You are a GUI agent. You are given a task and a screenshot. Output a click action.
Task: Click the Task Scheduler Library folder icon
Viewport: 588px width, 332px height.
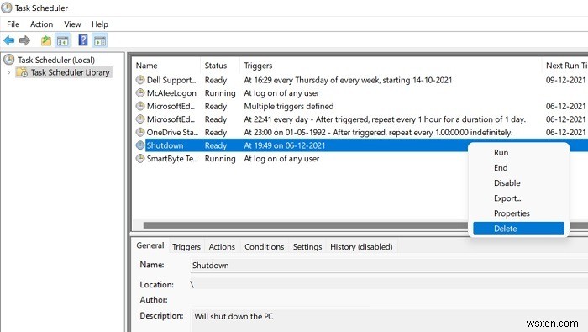click(x=22, y=72)
